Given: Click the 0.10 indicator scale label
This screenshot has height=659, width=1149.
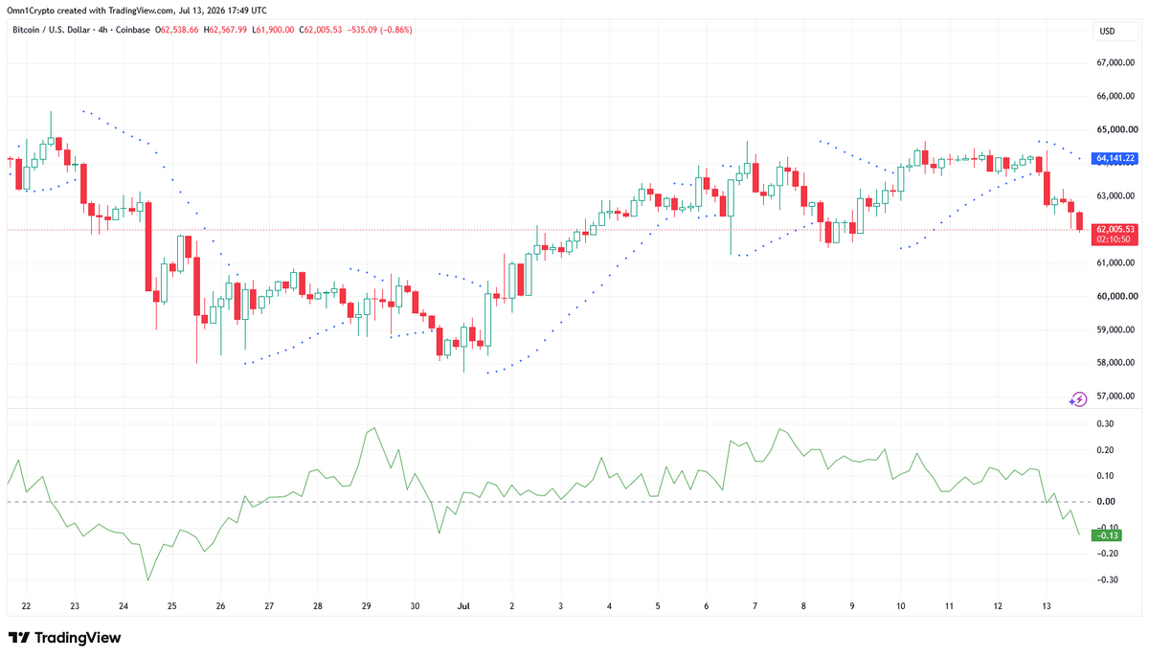Looking at the screenshot, I should click(1105, 476).
